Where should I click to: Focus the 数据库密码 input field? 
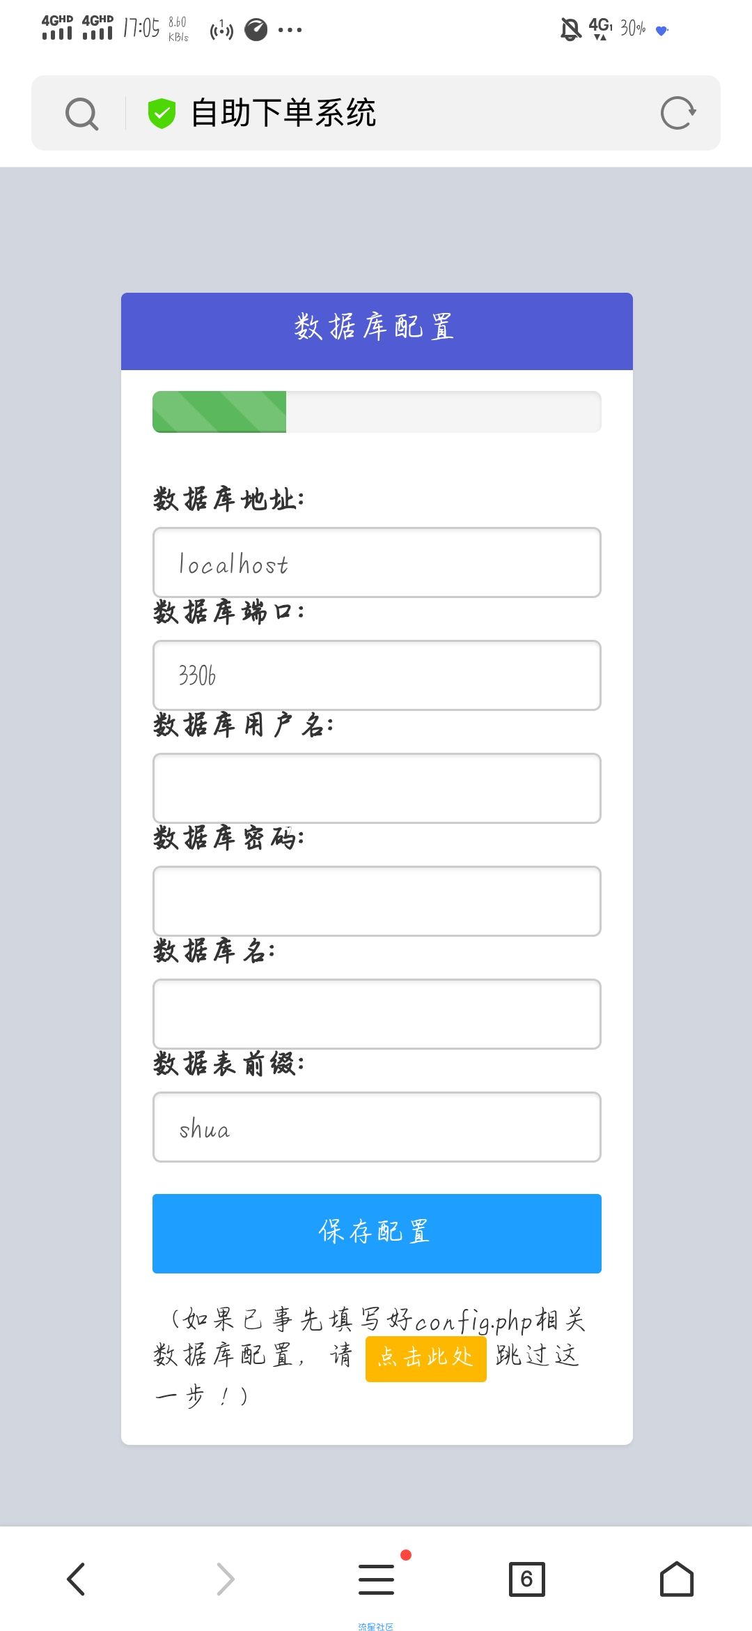click(x=377, y=901)
